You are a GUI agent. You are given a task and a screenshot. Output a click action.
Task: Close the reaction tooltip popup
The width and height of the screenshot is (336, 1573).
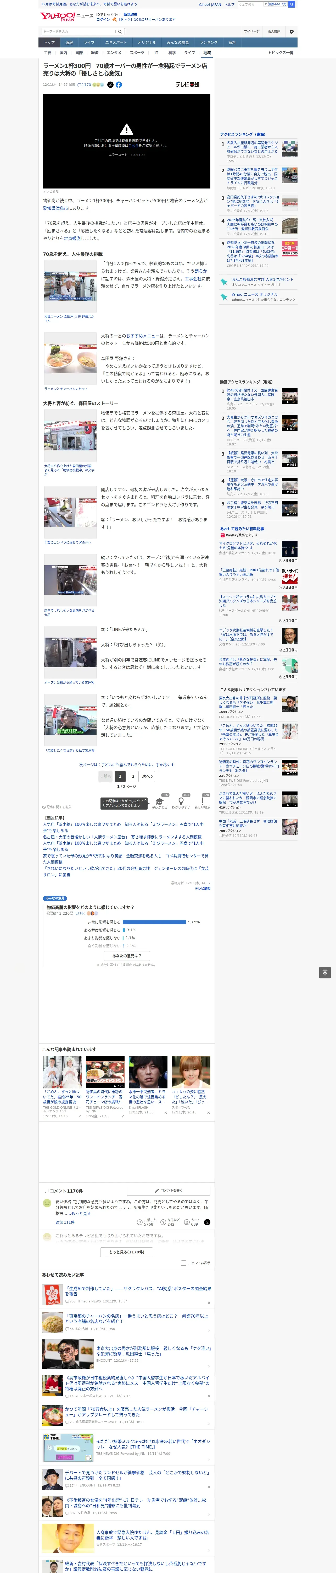point(146,800)
